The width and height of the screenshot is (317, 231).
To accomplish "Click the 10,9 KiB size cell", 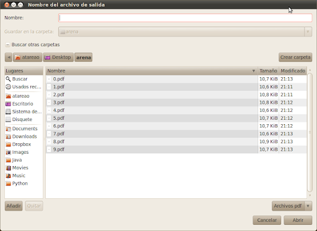I will pos(268,141).
